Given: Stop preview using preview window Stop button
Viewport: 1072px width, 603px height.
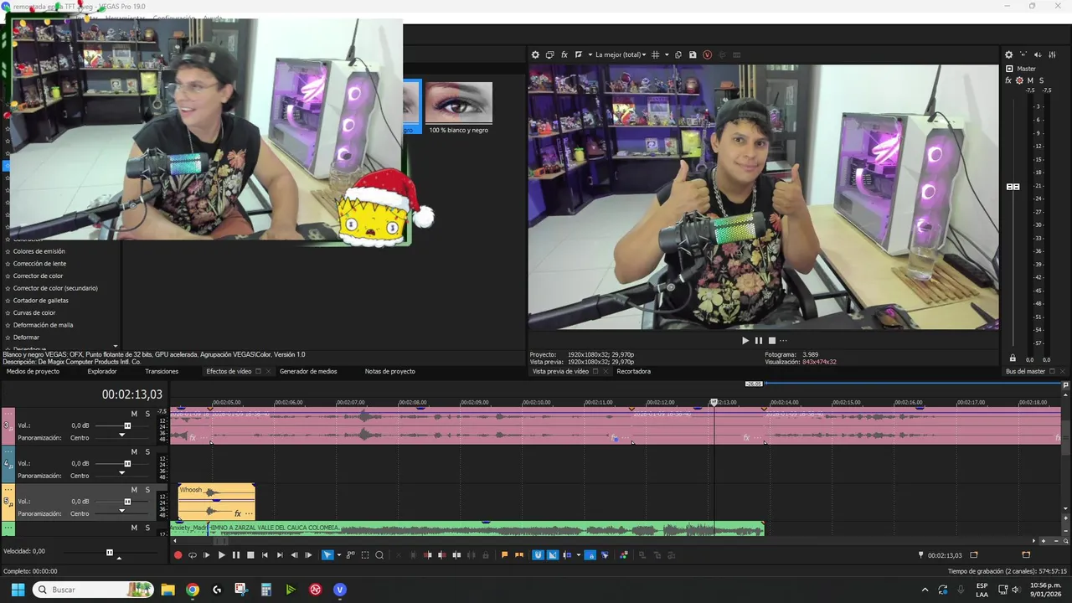Looking at the screenshot, I should 772,340.
